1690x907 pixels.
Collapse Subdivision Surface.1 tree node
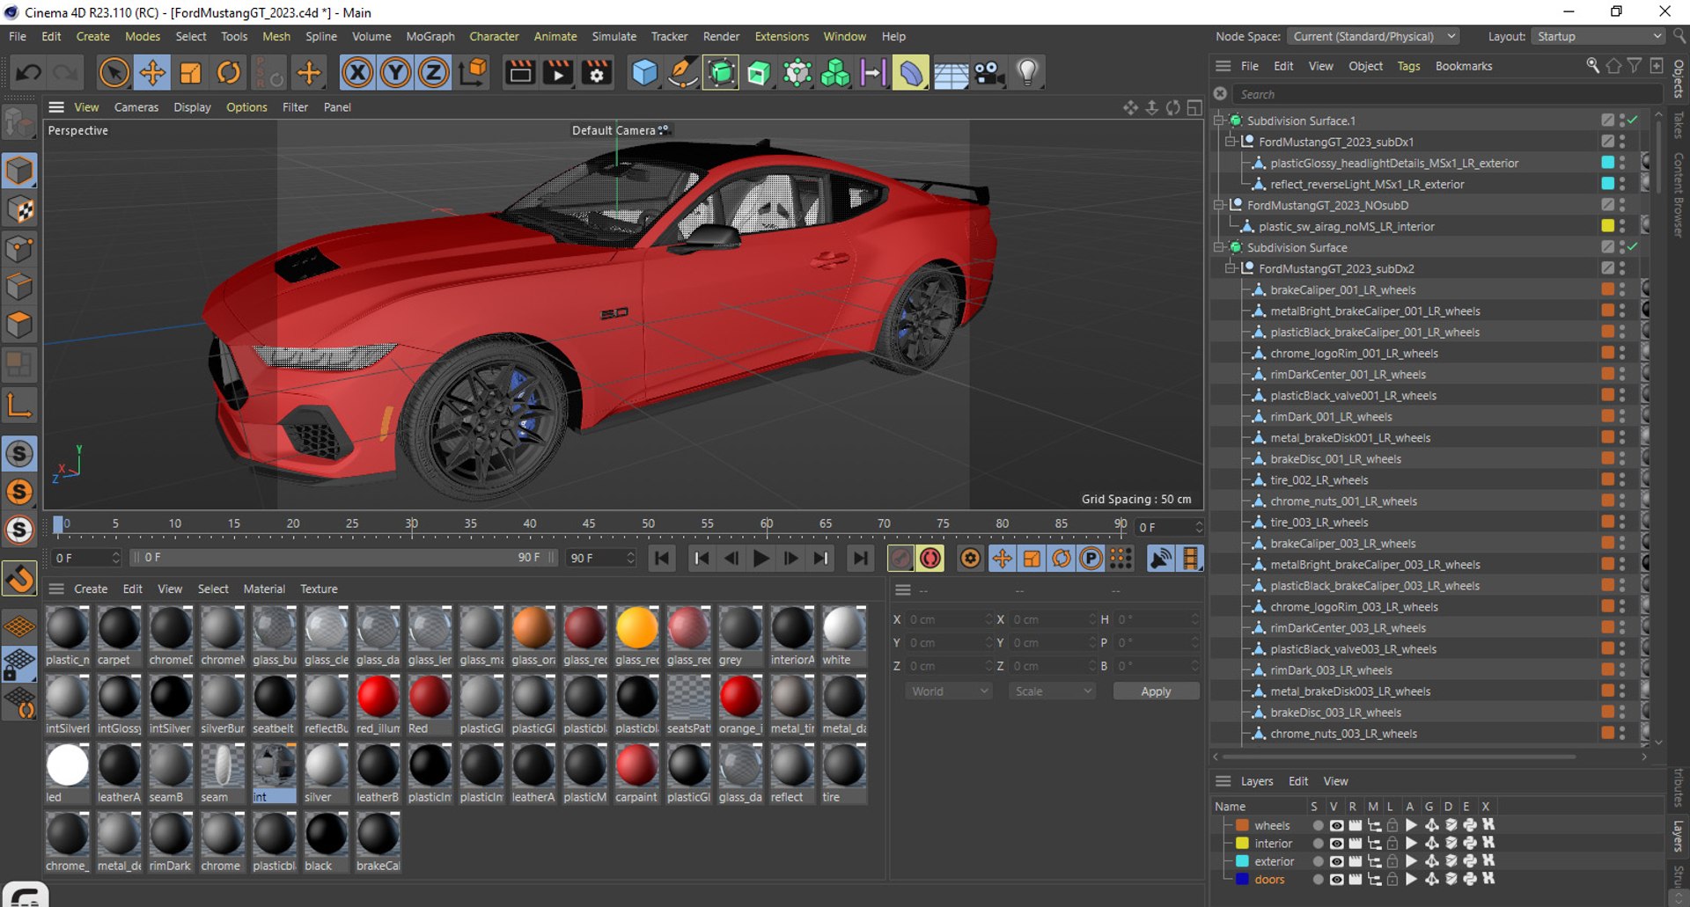[x=1220, y=121]
